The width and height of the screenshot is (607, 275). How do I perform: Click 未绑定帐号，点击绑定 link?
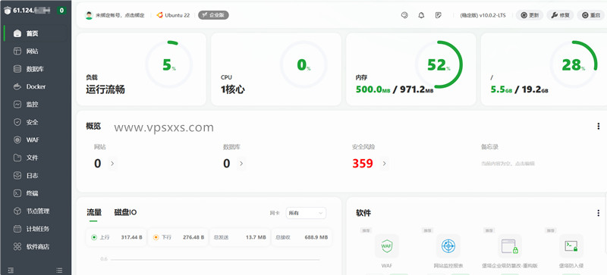120,15
